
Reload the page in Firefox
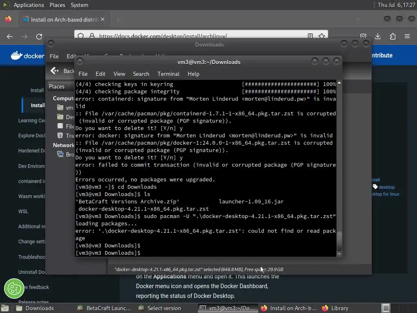[x=39, y=36]
